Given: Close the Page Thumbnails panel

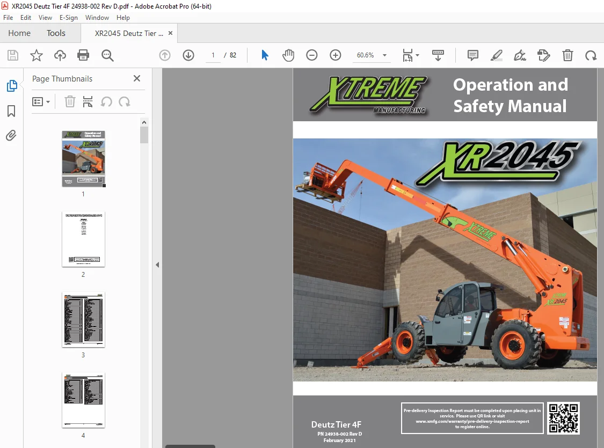Looking at the screenshot, I should coord(137,78).
